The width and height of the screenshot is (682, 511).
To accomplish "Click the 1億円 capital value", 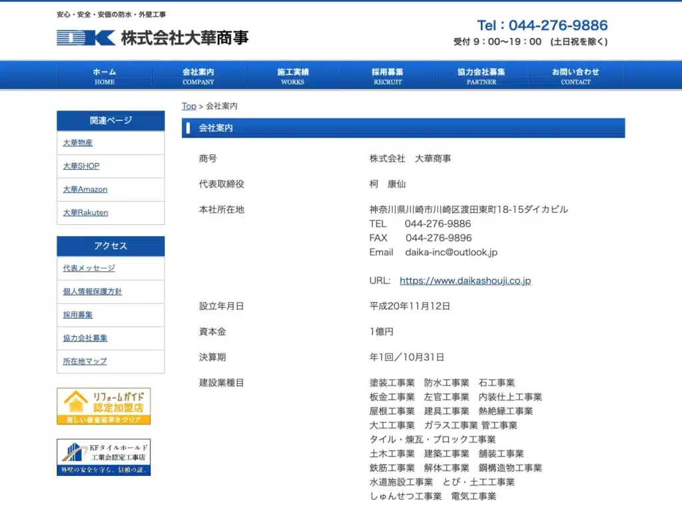I will click(x=382, y=332).
